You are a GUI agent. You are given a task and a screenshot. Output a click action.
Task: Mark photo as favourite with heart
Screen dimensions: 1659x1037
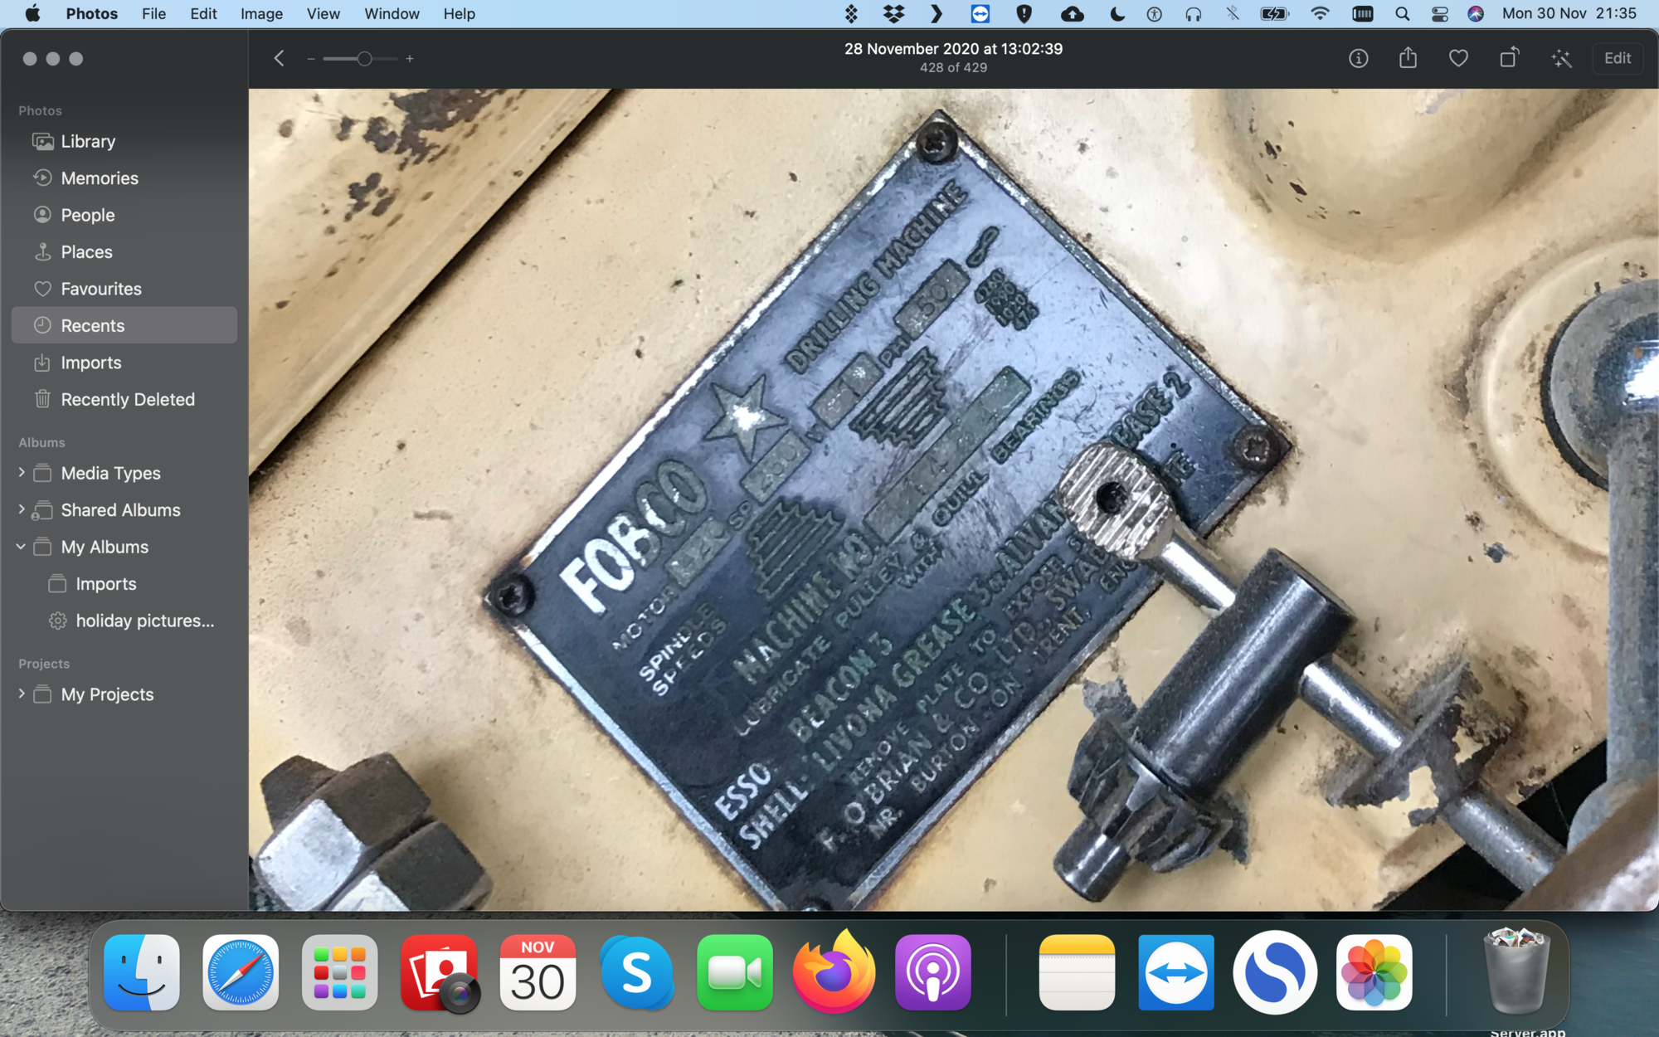[1458, 58]
